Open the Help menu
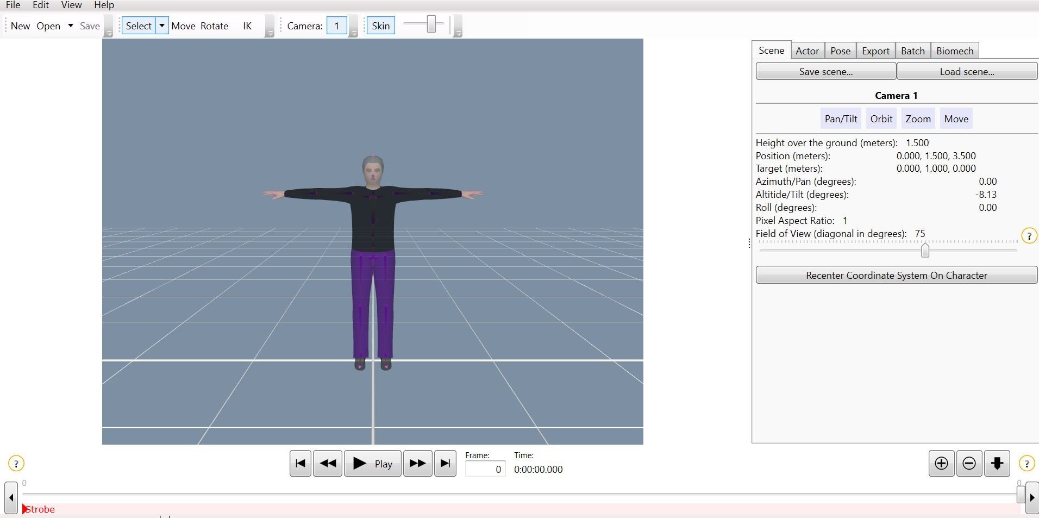The width and height of the screenshot is (1039, 518). (x=104, y=5)
